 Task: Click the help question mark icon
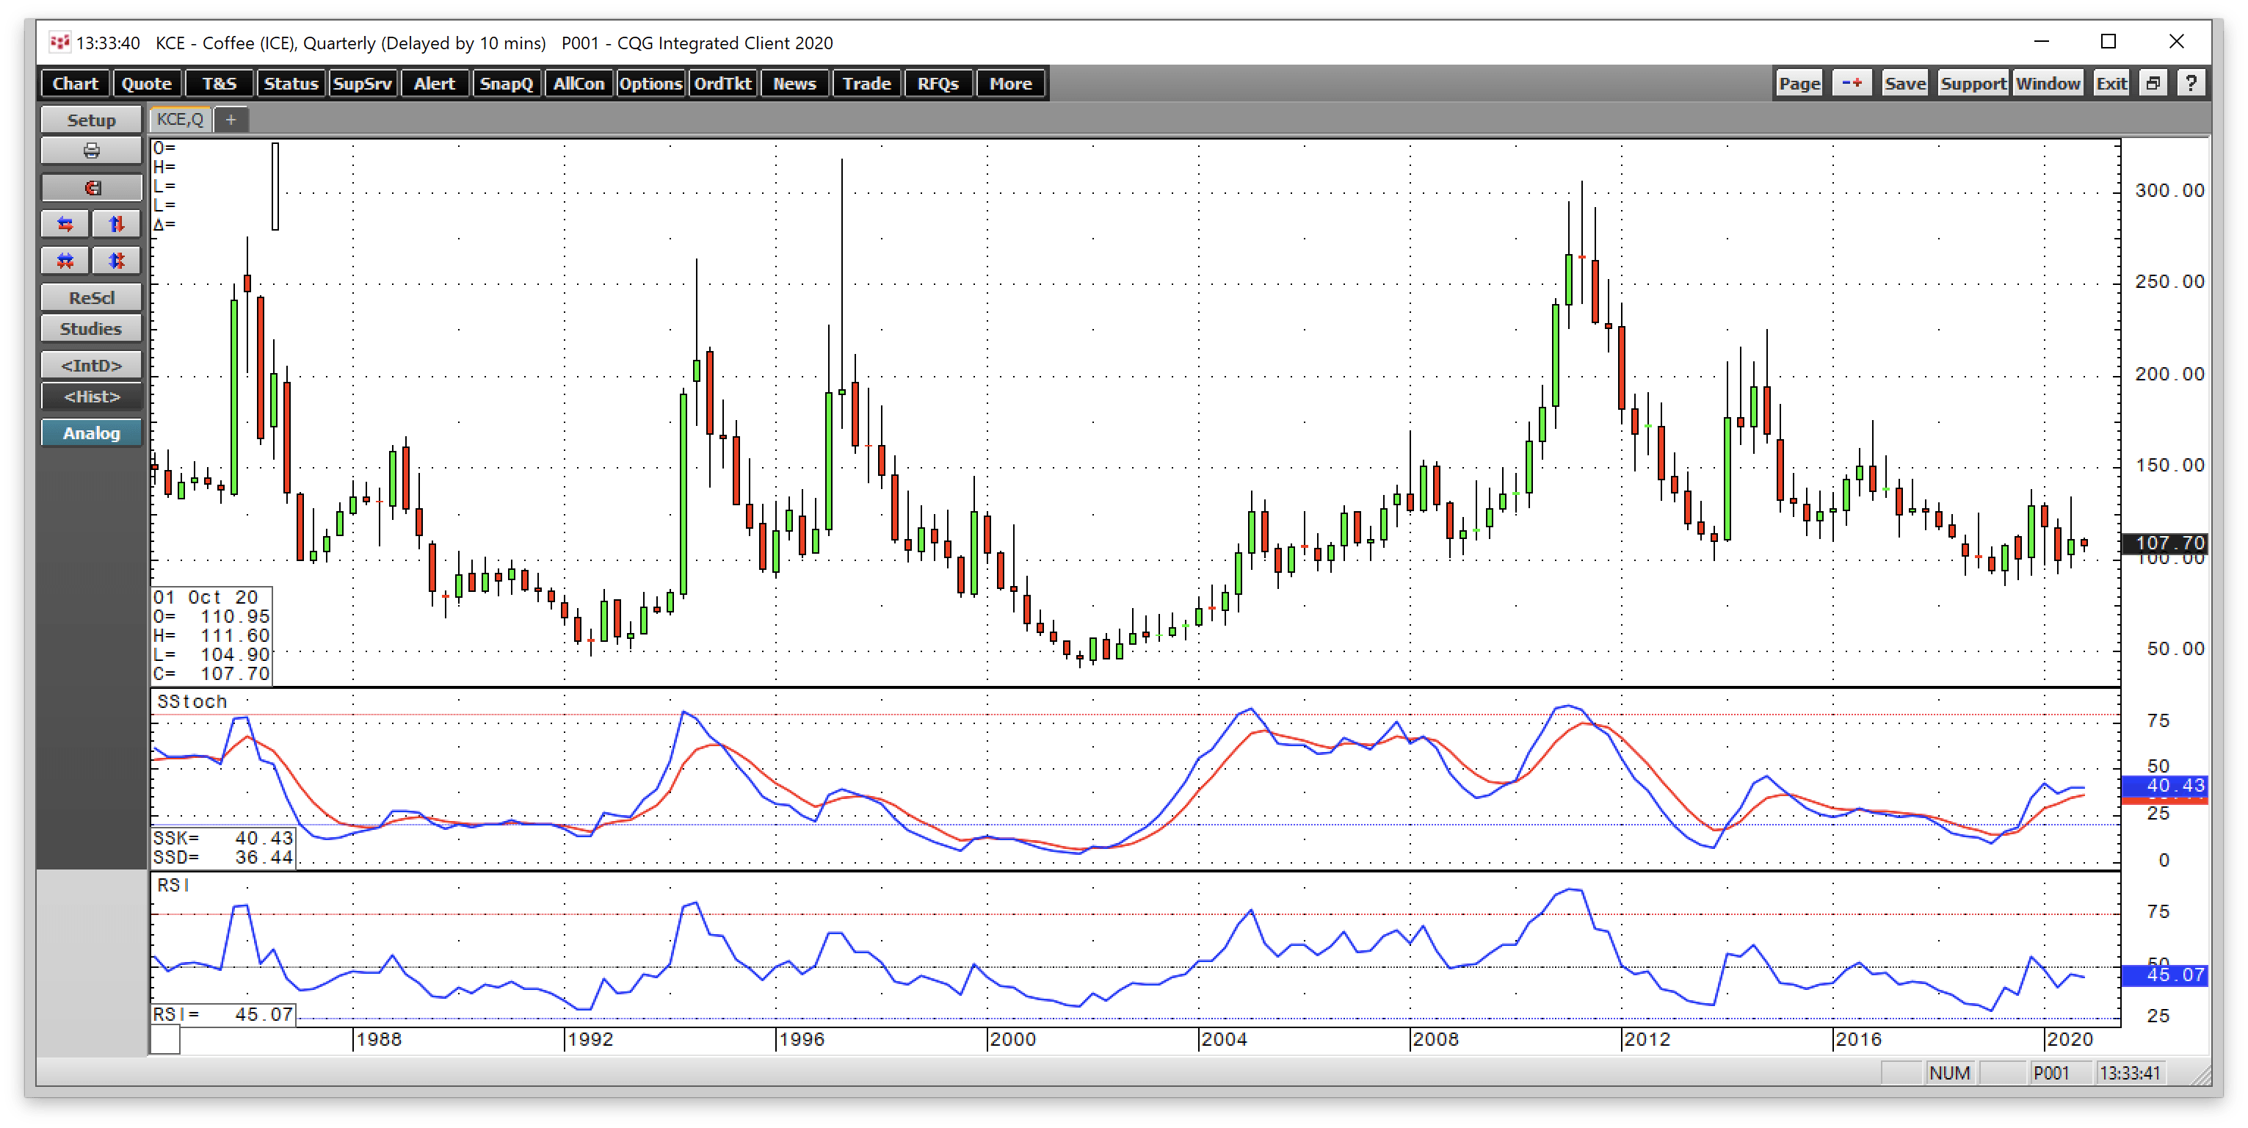pos(2191,84)
